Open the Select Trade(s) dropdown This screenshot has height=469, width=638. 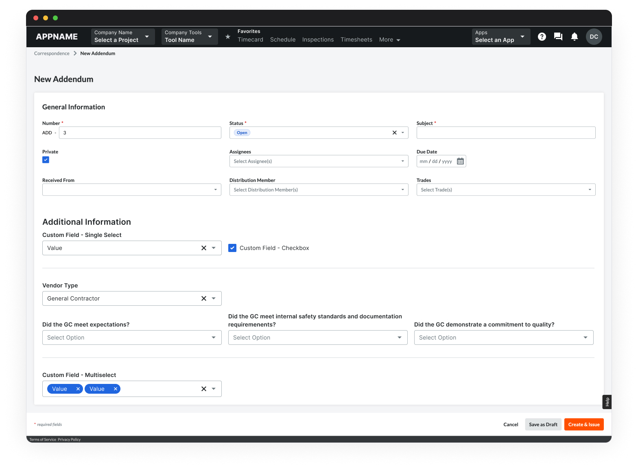click(506, 190)
